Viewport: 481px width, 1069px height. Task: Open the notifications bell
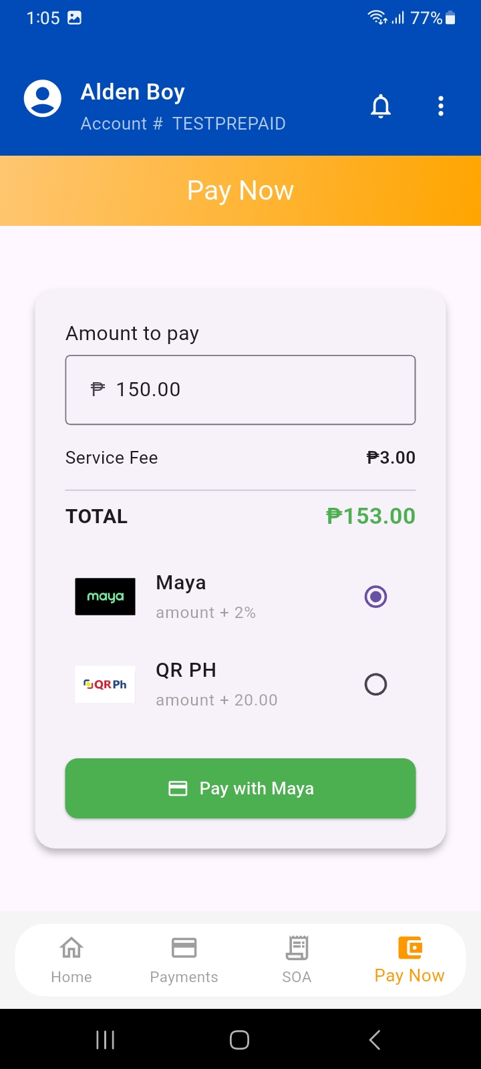tap(381, 106)
